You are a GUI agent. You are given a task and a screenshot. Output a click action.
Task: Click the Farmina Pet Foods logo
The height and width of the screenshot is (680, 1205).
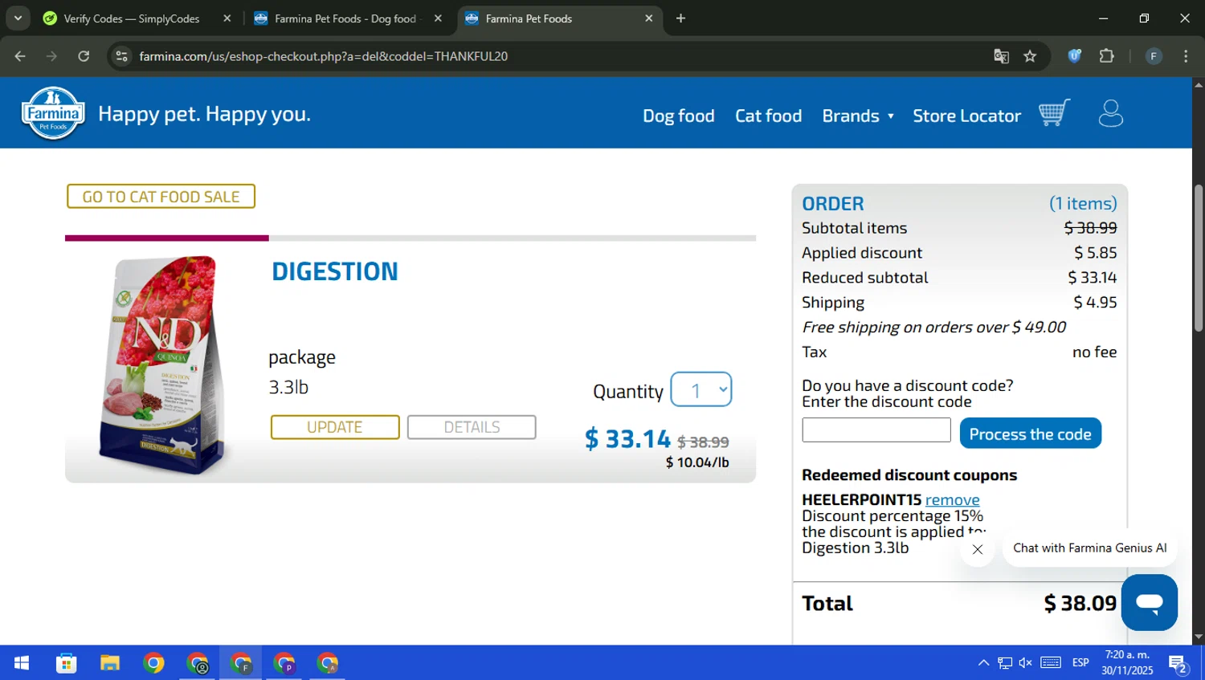(53, 113)
